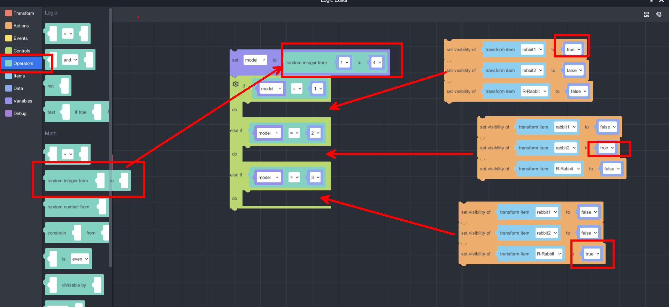Viewport: 669px width, 307px height.
Task: Open the '+' math operator dropdown
Action: (x=68, y=154)
